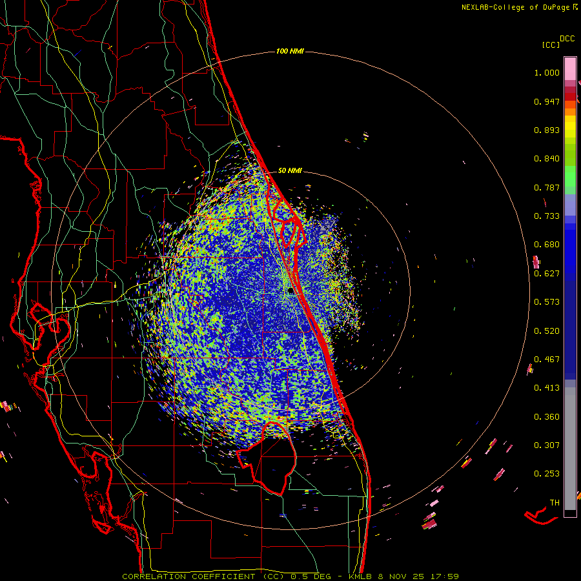Image resolution: width=581 pixels, height=581 pixels.
Task: Select the 0.893 legend value
Action: click(547, 130)
